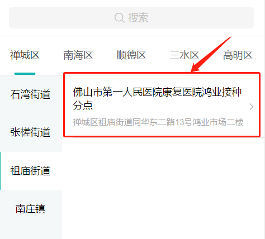Click the 搜索 placeholder text

[x=138, y=18]
